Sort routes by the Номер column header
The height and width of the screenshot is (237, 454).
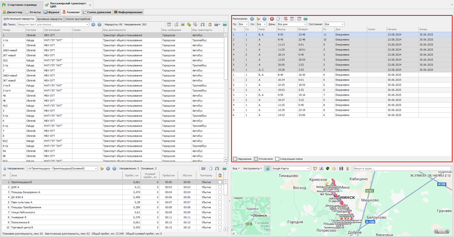(x=14, y=30)
